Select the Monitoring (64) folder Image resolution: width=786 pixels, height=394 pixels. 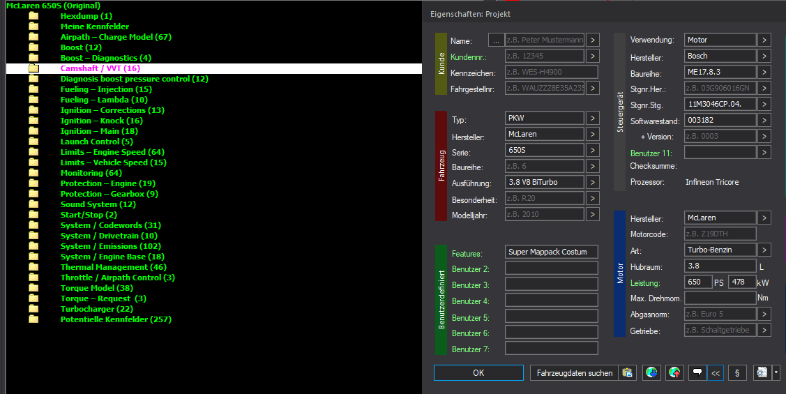pos(91,174)
